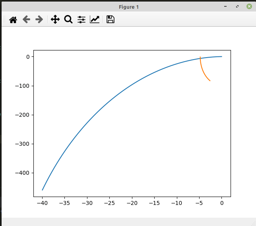Reset the plot to the home view
256x226 pixels.
[x=13, y=19]
